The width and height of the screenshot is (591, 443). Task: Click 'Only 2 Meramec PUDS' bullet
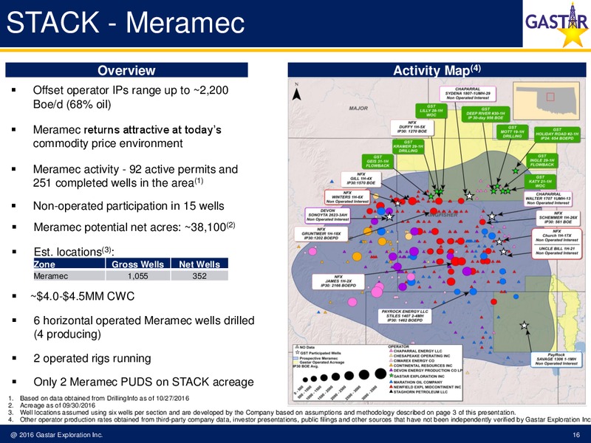point(143,382)
